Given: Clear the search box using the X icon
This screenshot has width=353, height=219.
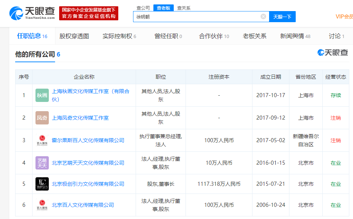Looking at the screenshot, I should coord(263,16).
